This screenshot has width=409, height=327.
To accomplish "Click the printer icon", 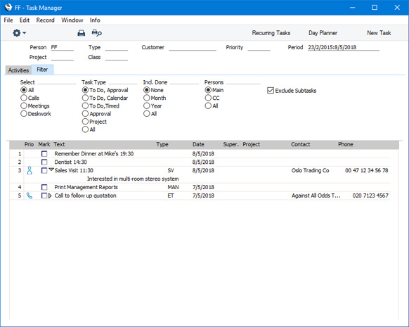I will (81, 33).
